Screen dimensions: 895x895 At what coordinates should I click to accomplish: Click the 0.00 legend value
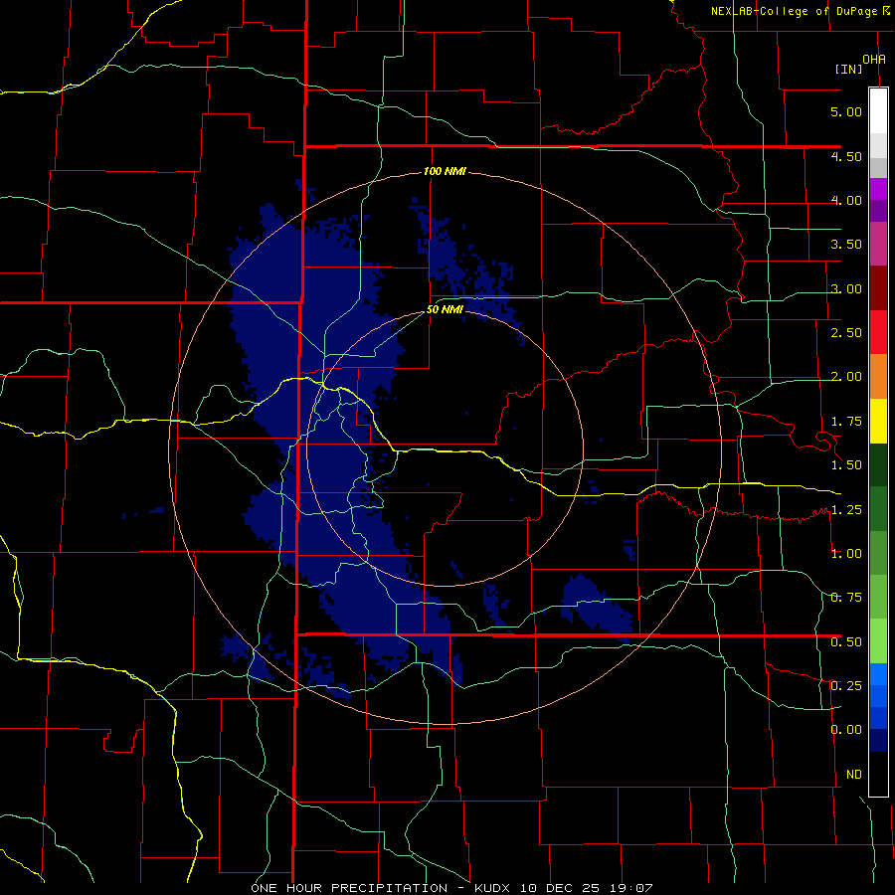tap(846, 730)
